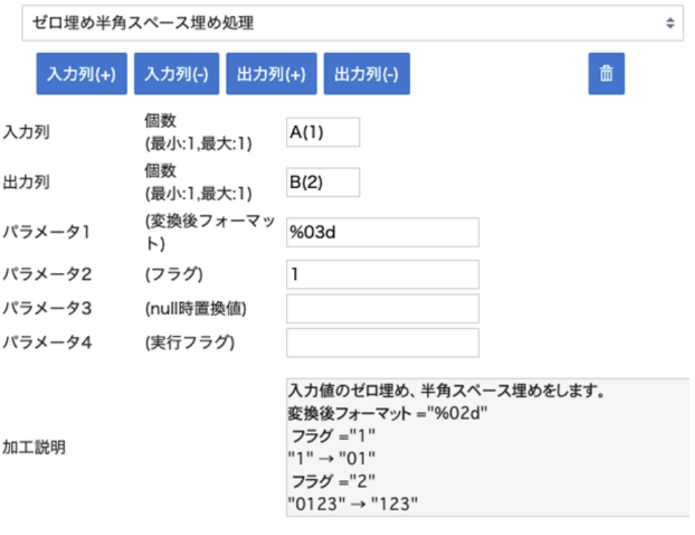This screenshot has width=695, height=535.
Task: Click the (変換後フォーマット) hint label
Action: [x=210, y=232]
